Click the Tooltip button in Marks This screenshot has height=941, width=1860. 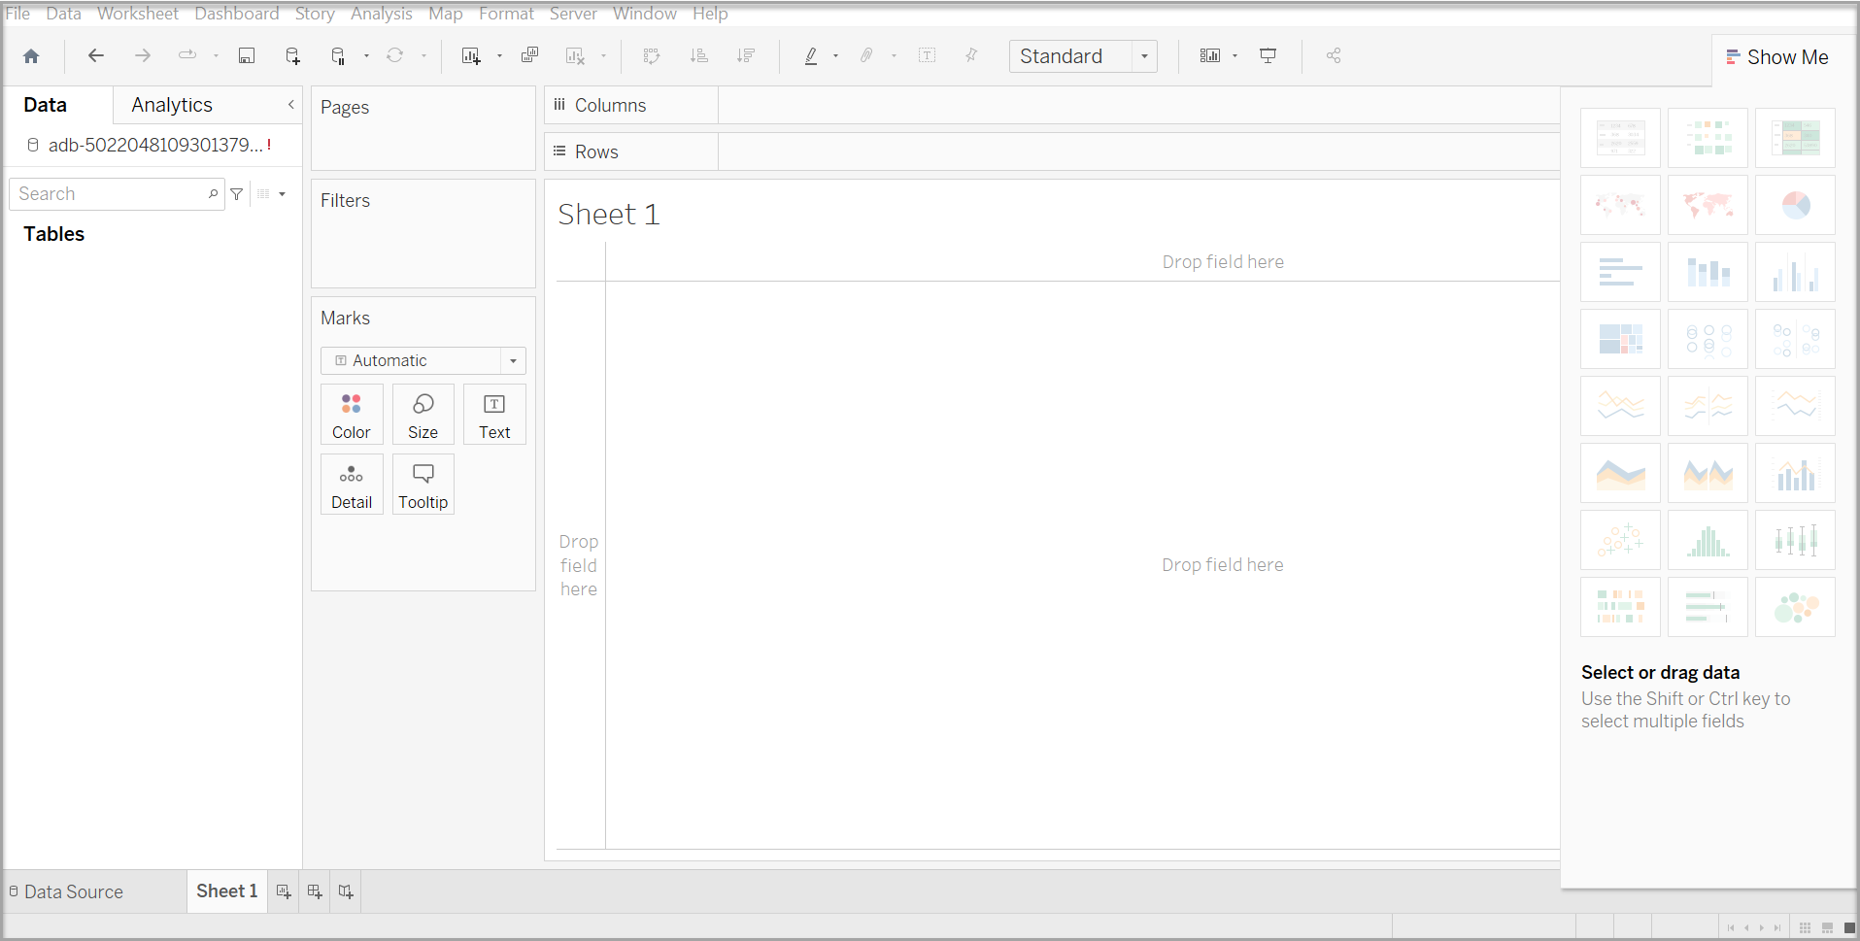(x=423, y=485)
